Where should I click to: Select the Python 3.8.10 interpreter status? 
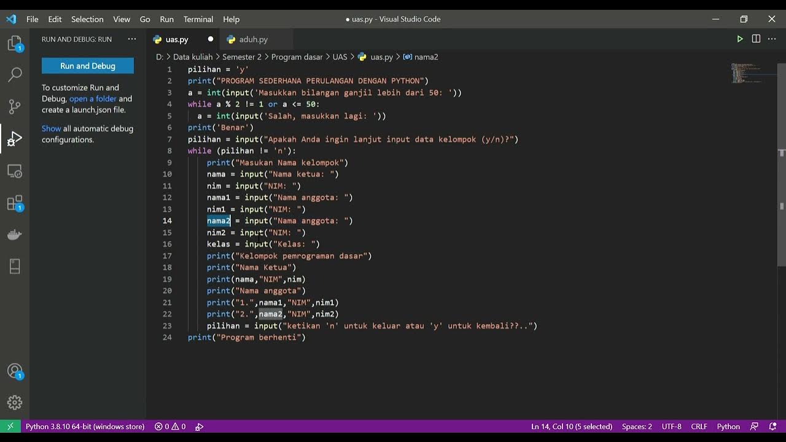pos(85,426)
